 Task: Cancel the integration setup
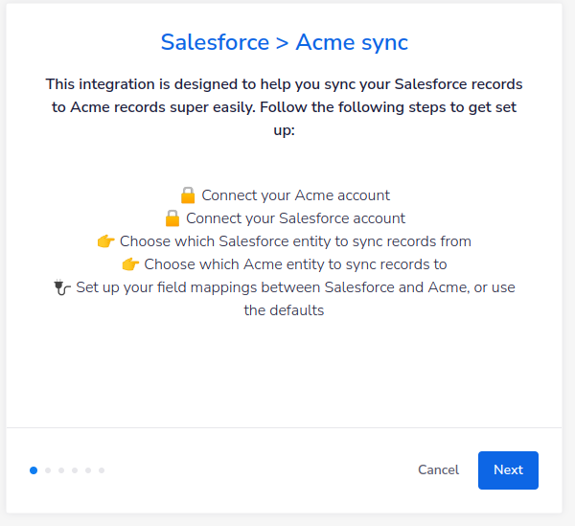pyautogui.click(x=438, y=470)
